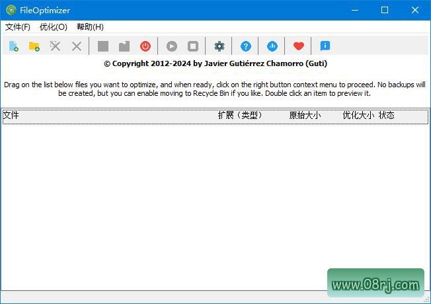
Task: Click the red power button icon
Action: (145, 46)
